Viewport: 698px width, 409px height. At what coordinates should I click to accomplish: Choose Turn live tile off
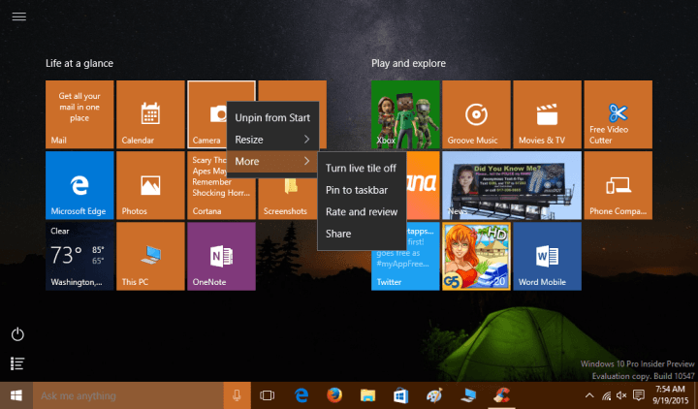(x=362, y=168)
